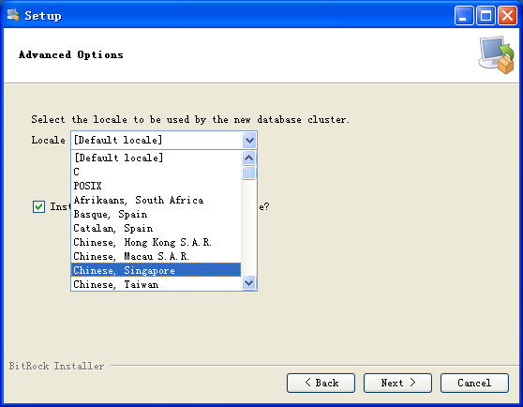Go to Next installer step

397,383
